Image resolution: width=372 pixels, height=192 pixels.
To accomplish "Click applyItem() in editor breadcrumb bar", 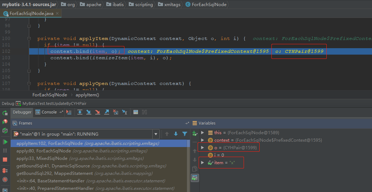I will 87,95.
